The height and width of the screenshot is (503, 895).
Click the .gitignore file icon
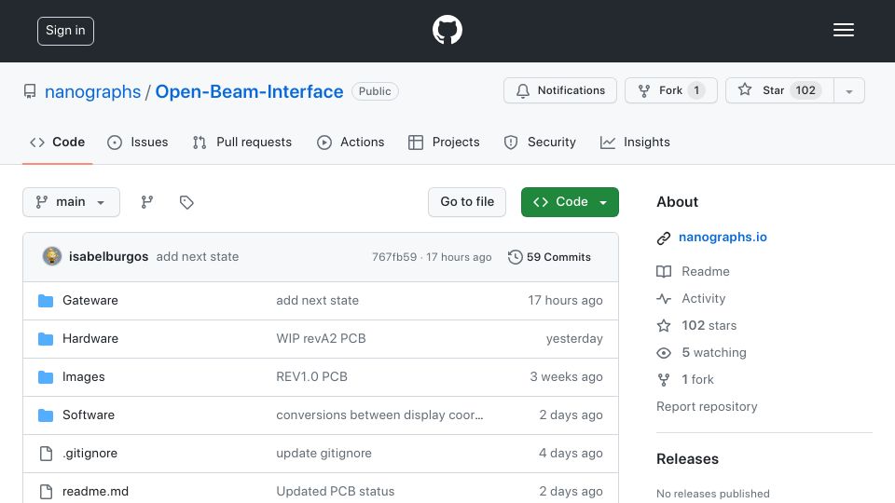pyautogui.click(x=46, y=454)
